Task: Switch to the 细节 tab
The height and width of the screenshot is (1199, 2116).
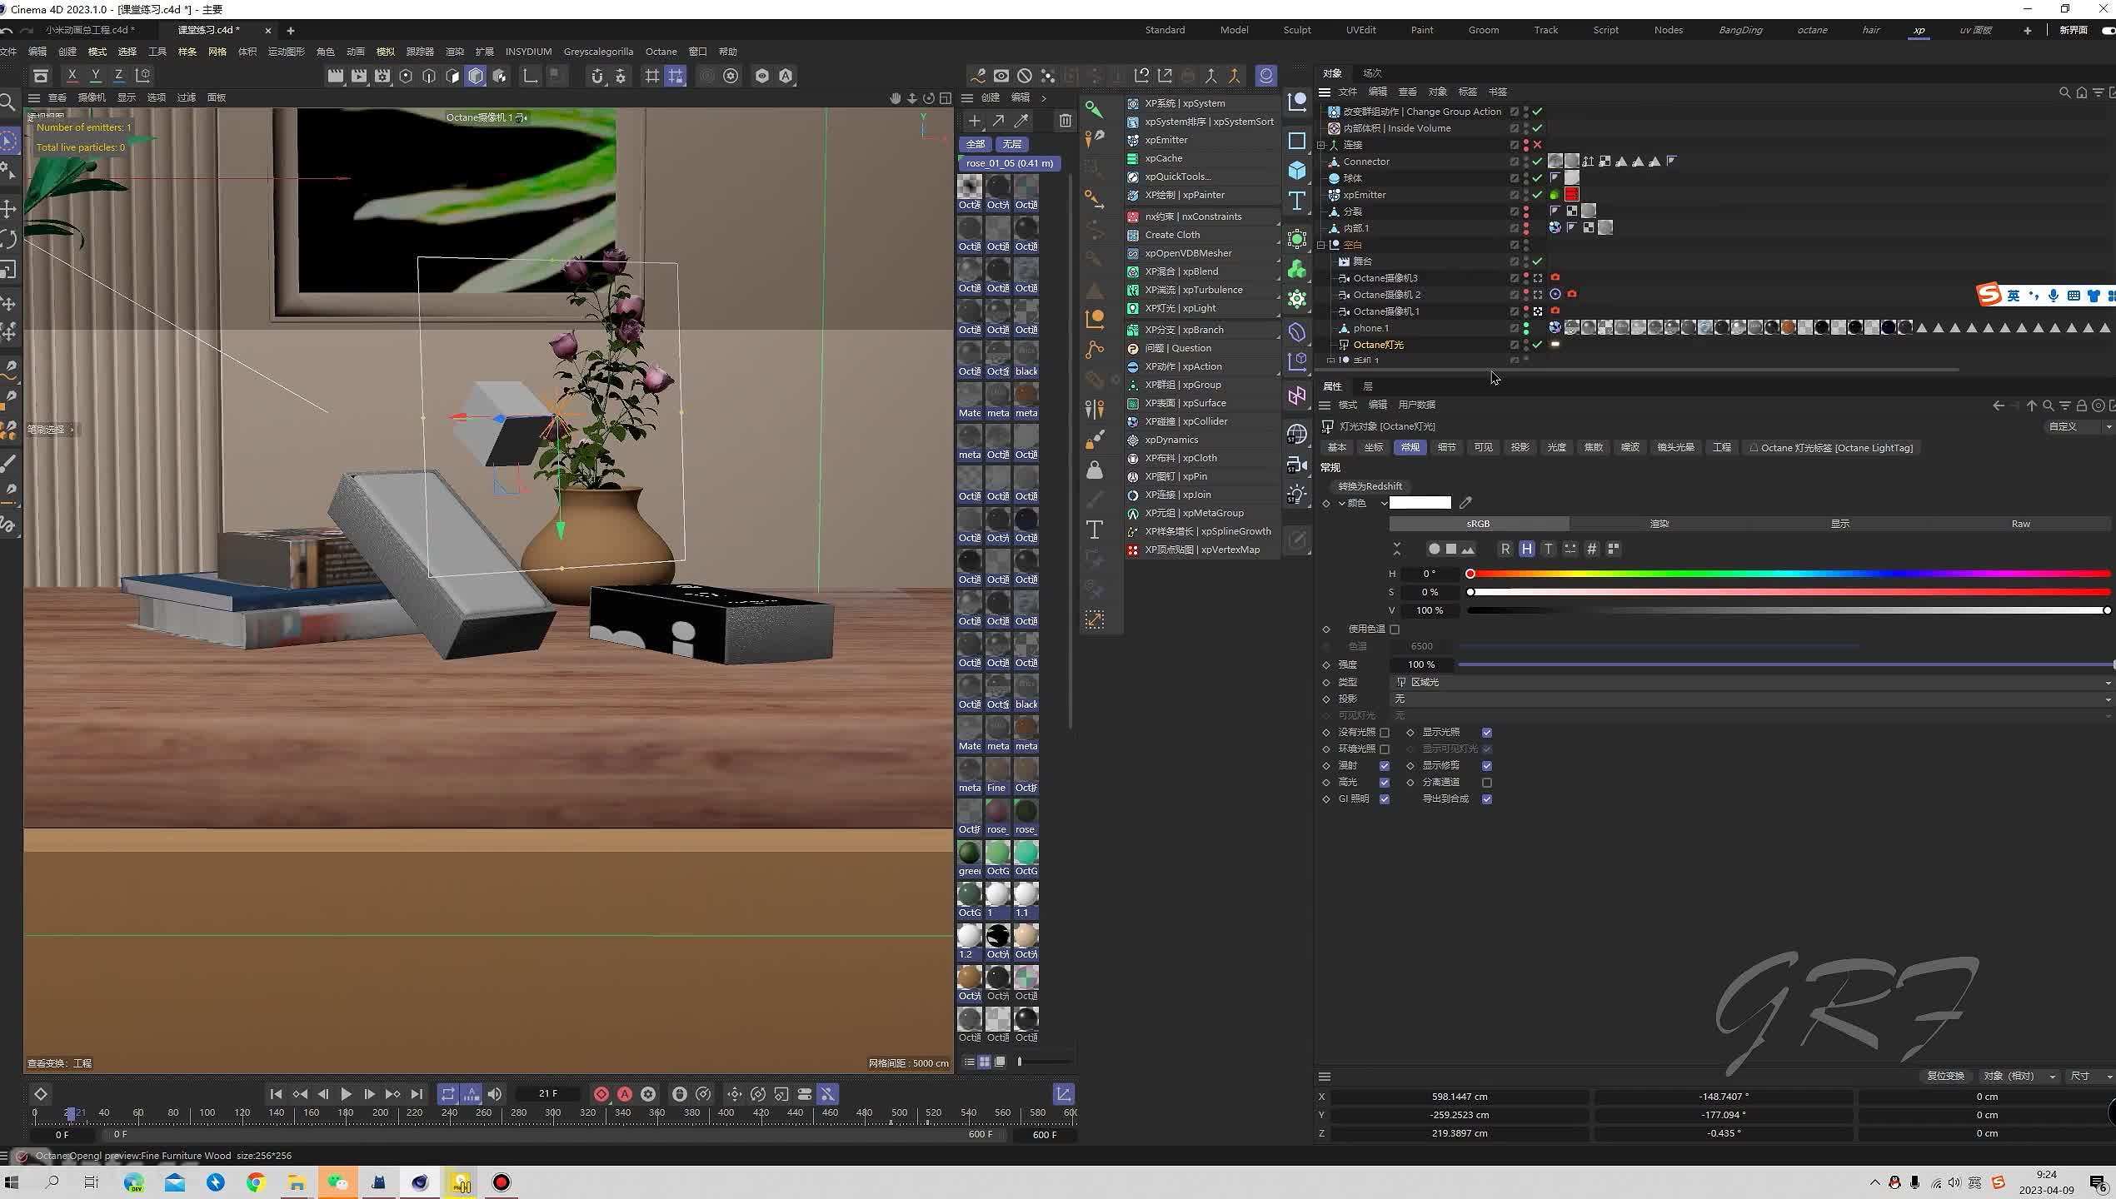Action: [1447, 447]
